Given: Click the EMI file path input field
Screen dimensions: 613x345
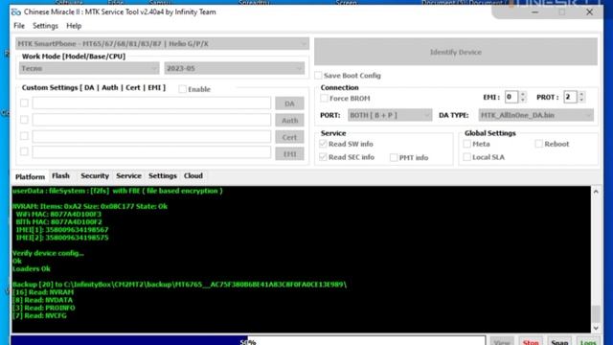Looking at the screenshot, I should pos(151,152).
